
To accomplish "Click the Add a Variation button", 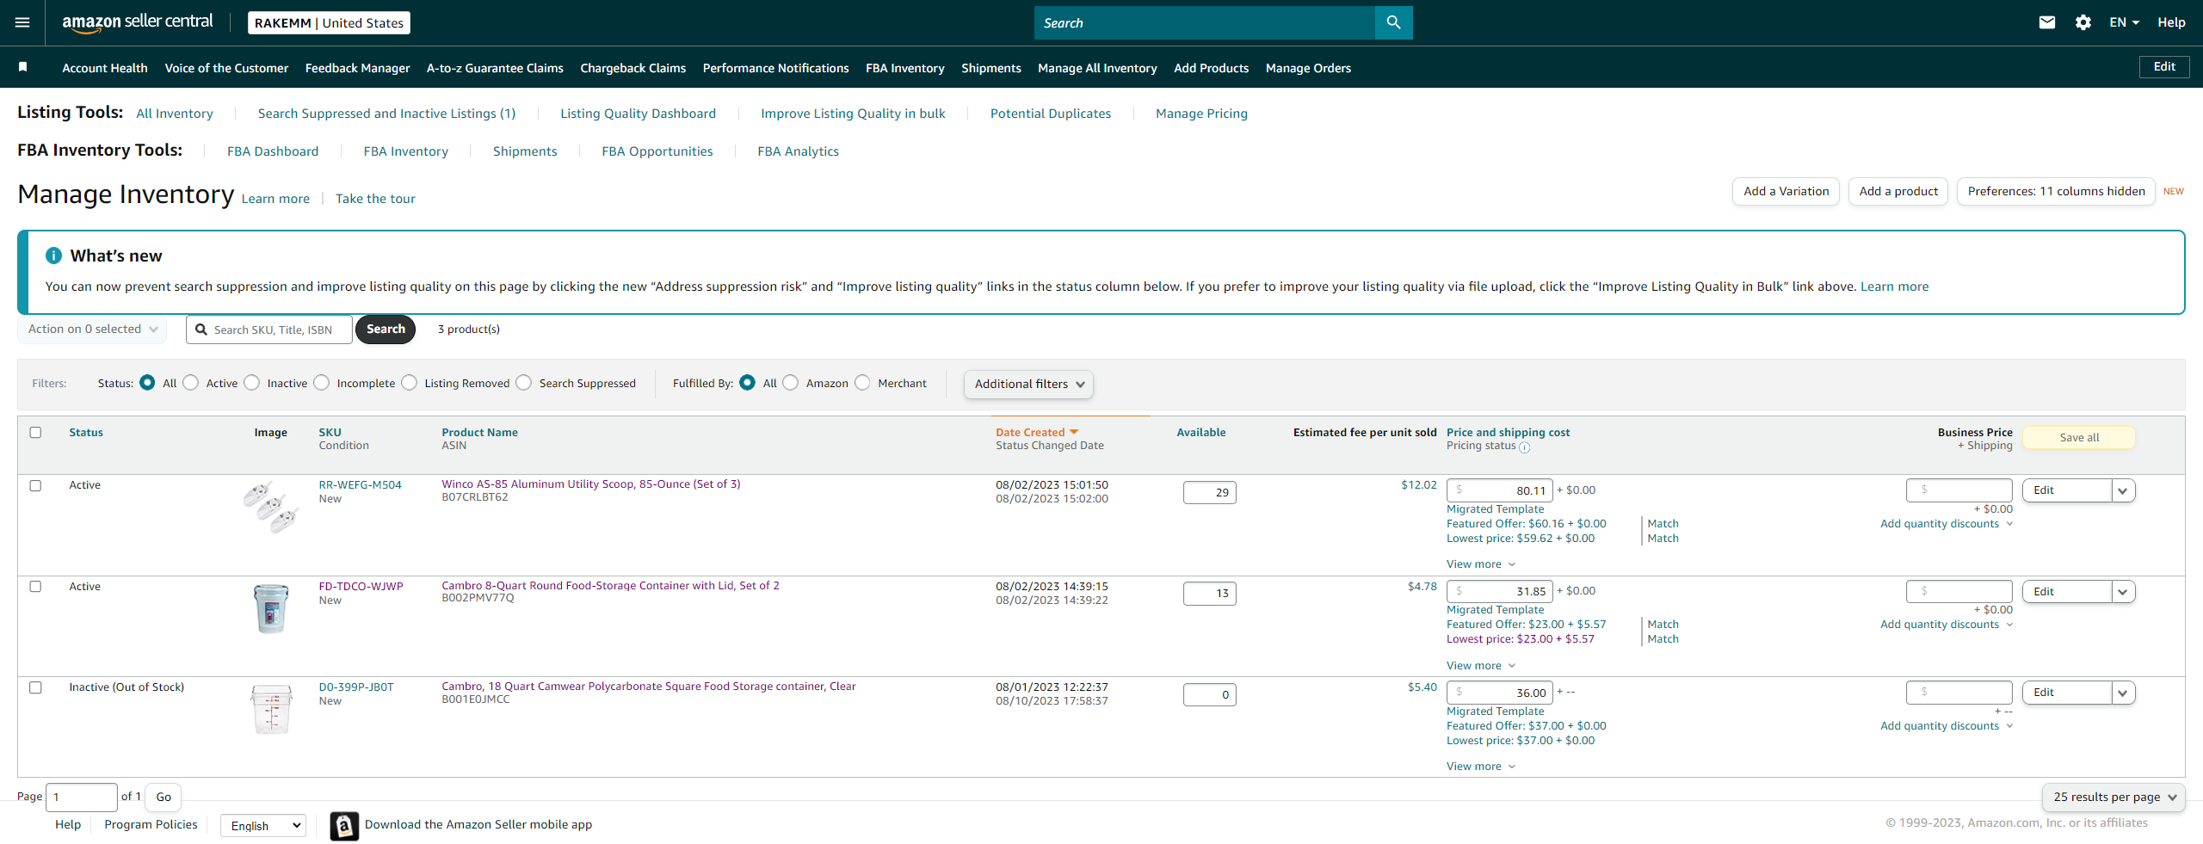I will point(1786,191).
